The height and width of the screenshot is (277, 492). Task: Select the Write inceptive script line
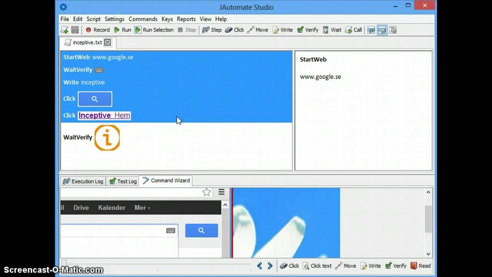pyautogui.click(x=176, y=82)
